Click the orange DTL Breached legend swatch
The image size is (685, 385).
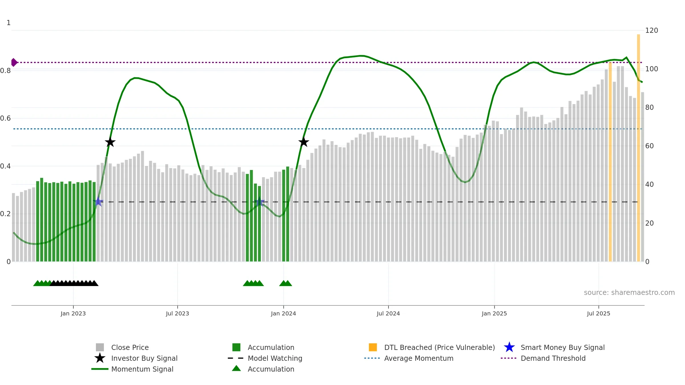point(373,347)
